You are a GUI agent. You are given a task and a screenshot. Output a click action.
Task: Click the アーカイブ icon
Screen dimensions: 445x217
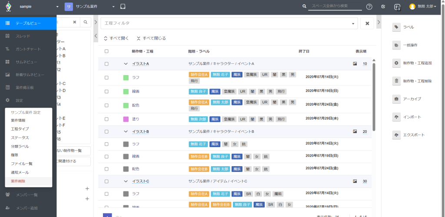pos(396,99)
